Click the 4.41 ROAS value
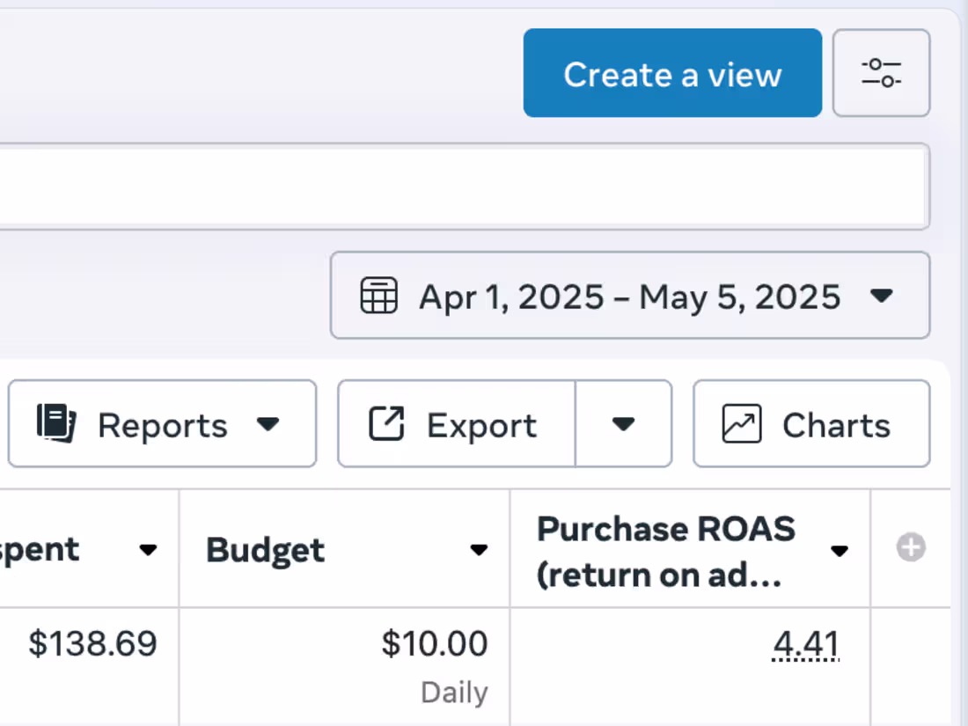 805,644
